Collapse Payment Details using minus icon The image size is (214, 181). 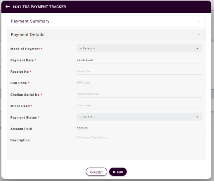(x=199, y=35)
